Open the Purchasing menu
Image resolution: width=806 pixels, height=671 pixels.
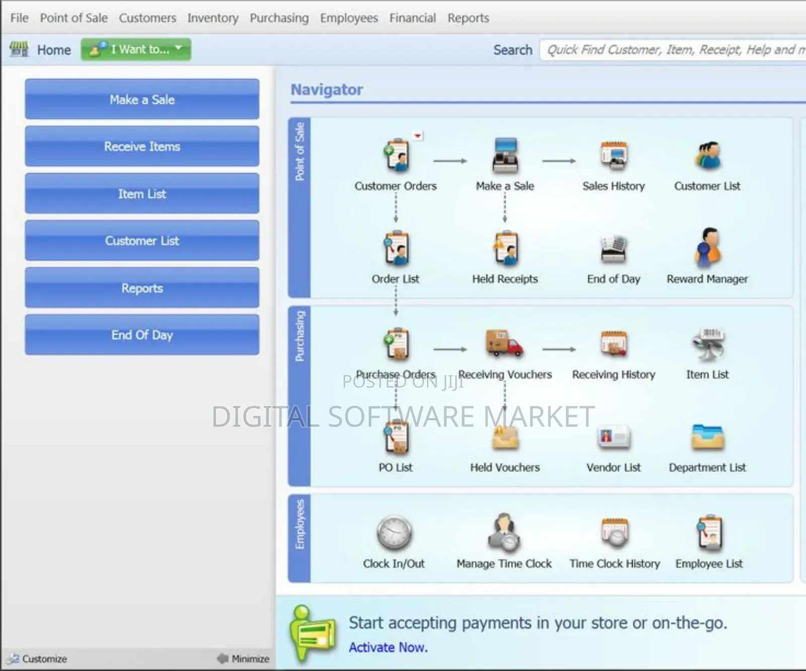(279, 18)
